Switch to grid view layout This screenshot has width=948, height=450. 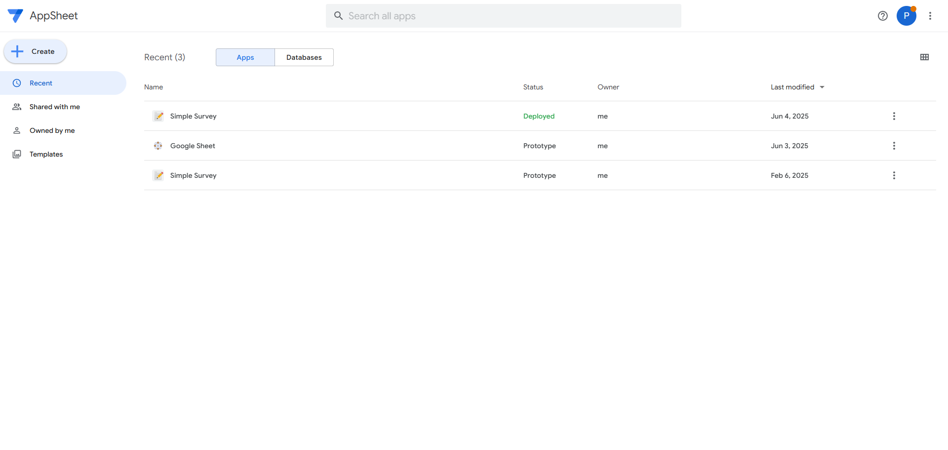[x=925, y=57]
